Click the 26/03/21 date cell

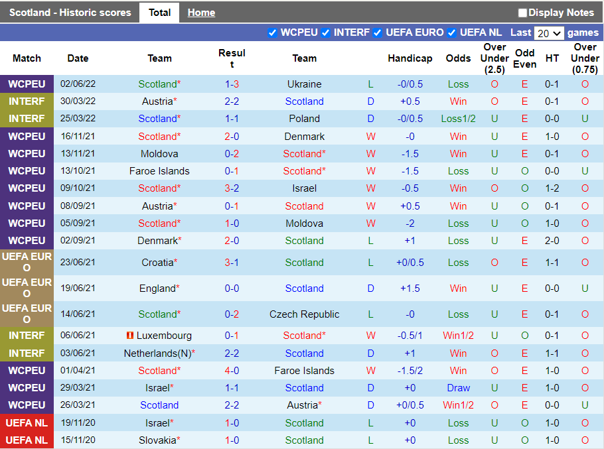click(x=78, y=405)
